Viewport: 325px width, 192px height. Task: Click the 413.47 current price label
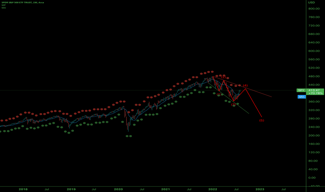pos(314,90)
